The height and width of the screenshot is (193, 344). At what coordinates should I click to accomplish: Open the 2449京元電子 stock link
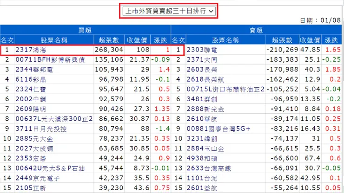point(38,178)
